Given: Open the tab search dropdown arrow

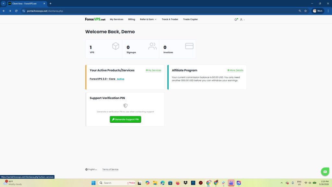Looking at the screenshot, I should [x=3, y=3].
